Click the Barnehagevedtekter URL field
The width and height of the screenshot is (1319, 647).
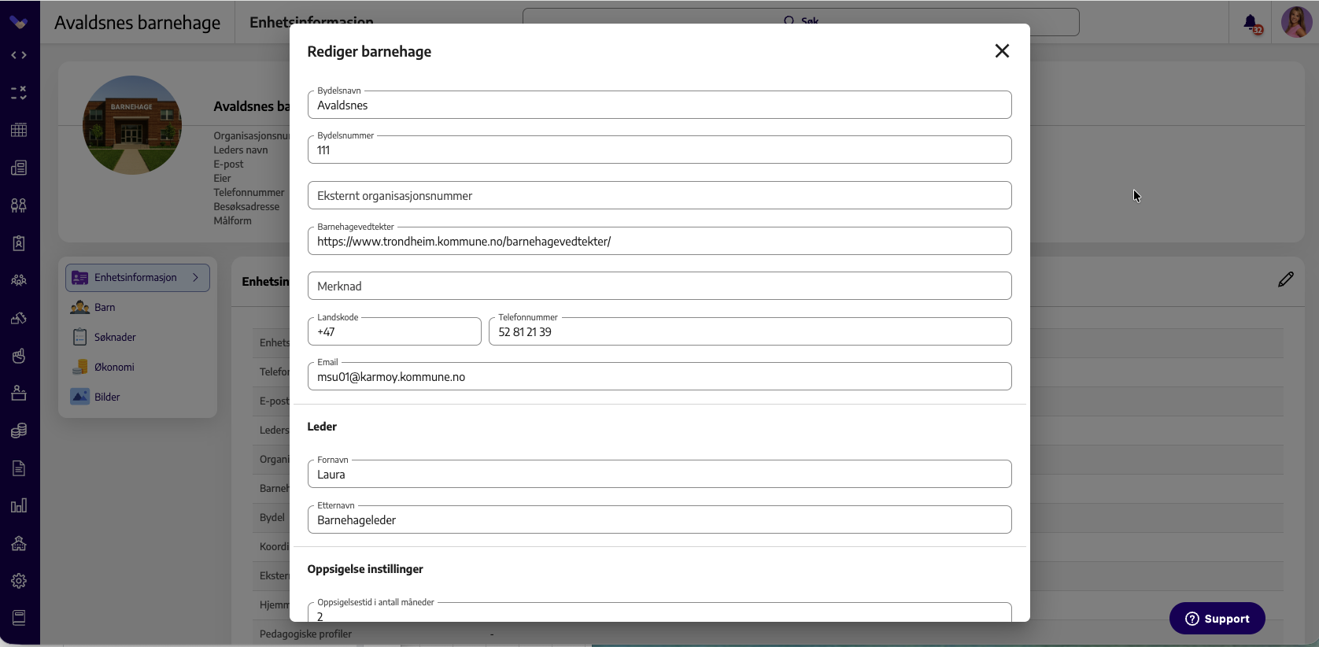pos(659,241)
